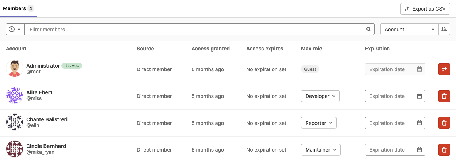
Task: Click Chante Balistreri's expiration date field
Action: point(391,123)
